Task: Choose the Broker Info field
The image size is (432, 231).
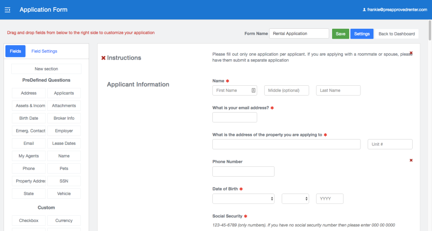Action: pos(64,118)
